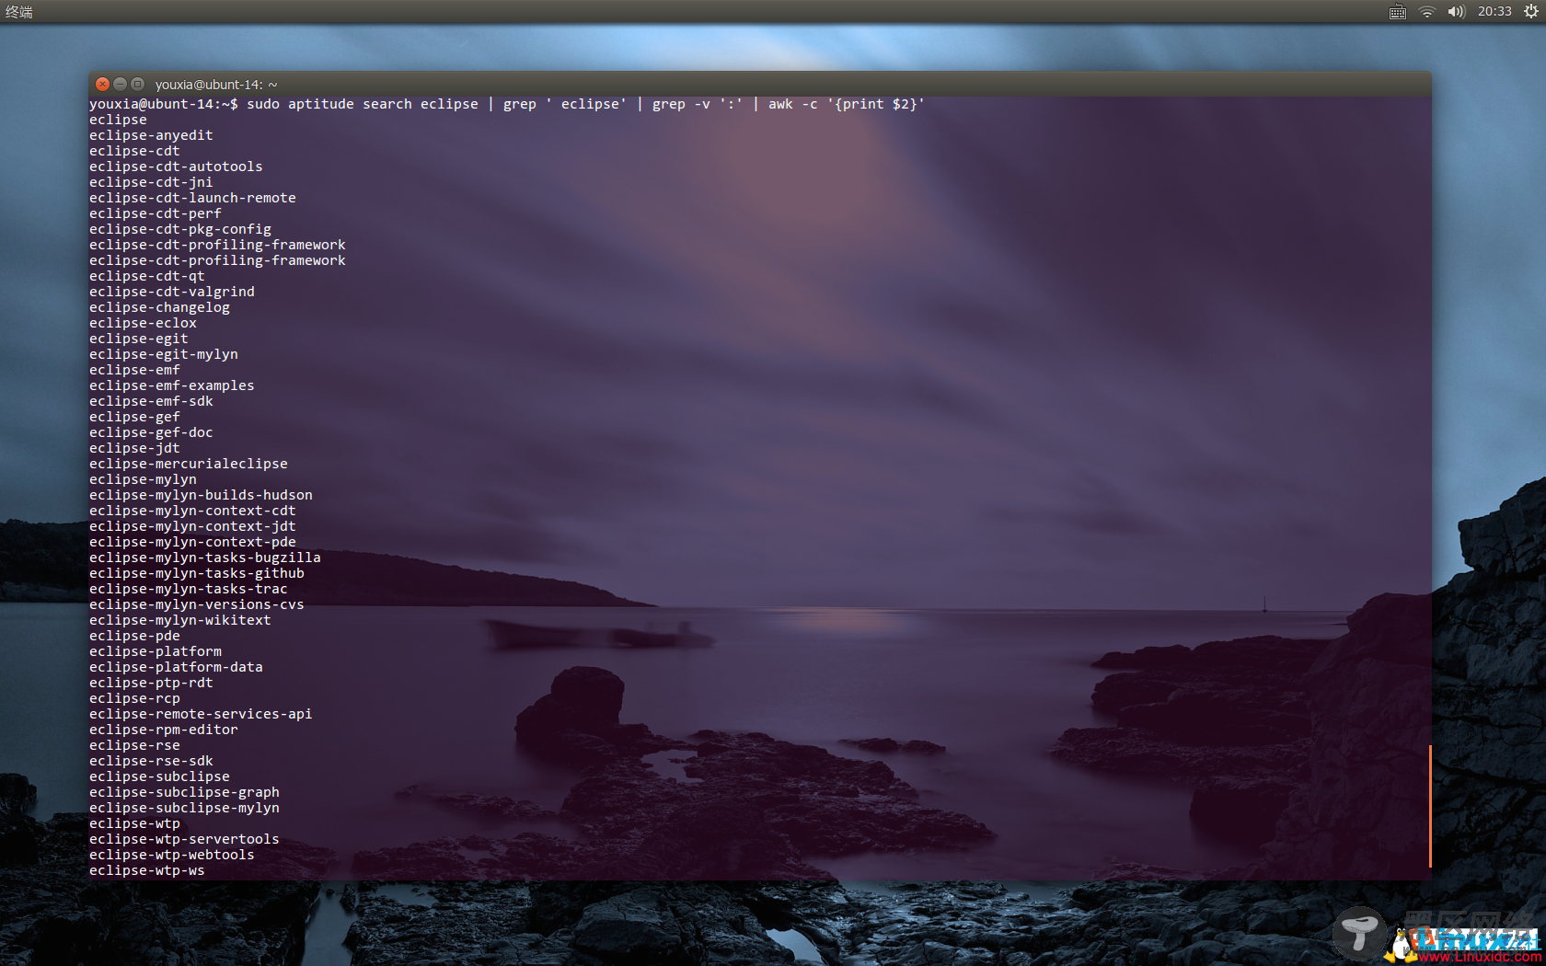Click the output line eclipse-rcp
The width and height of the screenshot is (1546, 966).
(x=134, y=698)
